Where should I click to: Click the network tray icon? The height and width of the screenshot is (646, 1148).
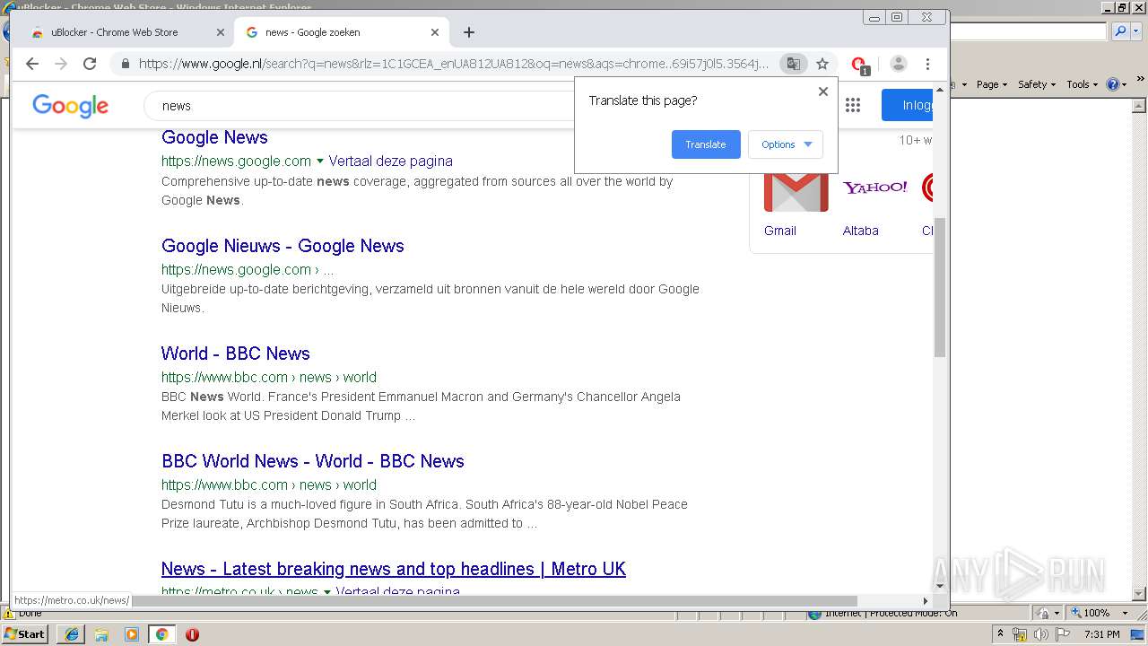click(x=1020, y=634)
